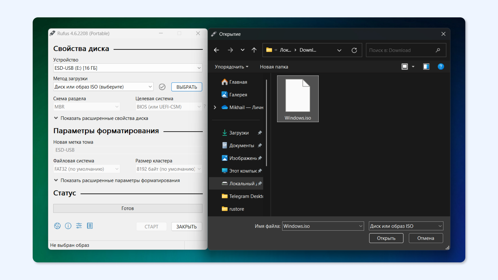
Task: Open Rufus About info icon
Action: 68,226
